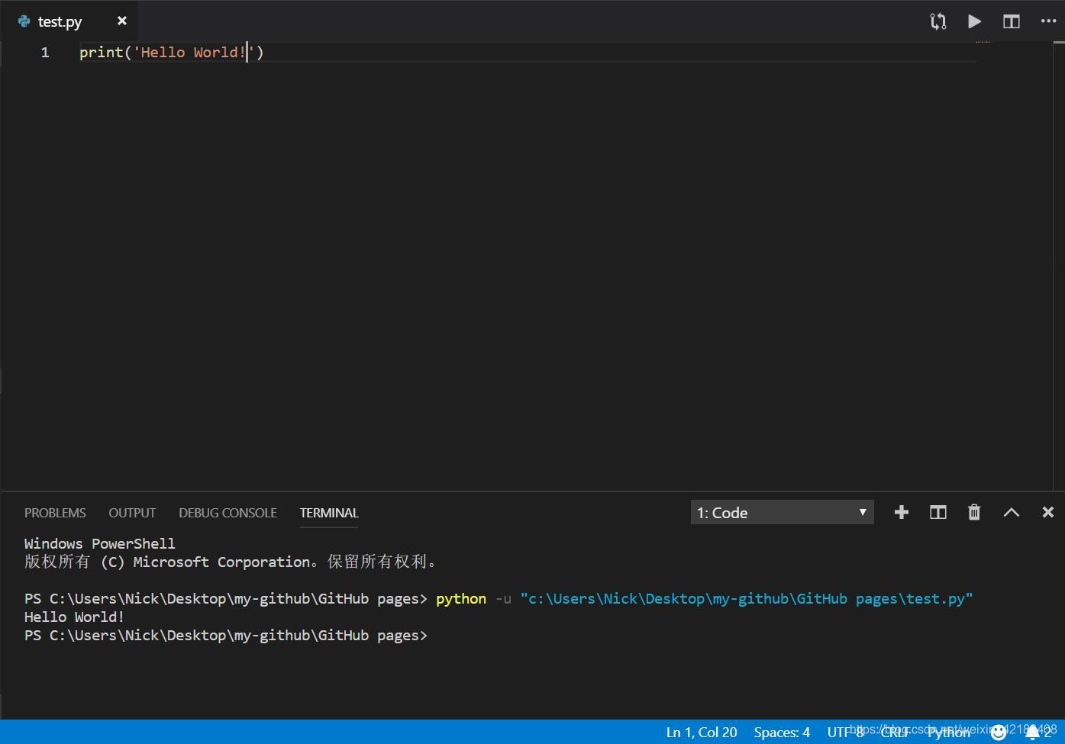The image size is (1065, 744).
Task: Split the editor with the split icon
Action: pyautogui.click(x=1012, y=21)
